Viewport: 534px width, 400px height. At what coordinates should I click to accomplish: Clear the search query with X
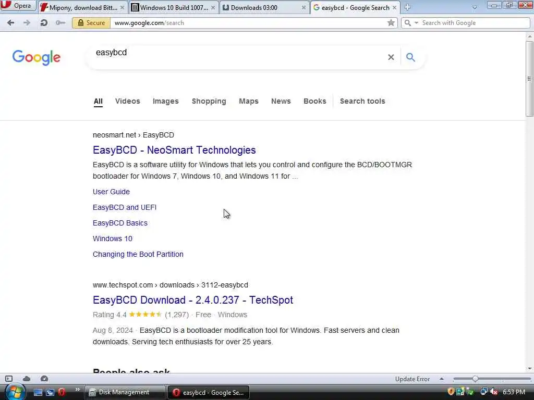click(391, 57)
